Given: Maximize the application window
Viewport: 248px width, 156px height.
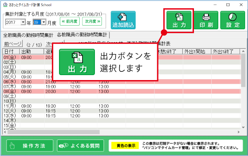Looking at the screenshot, I should pos(228,5).
